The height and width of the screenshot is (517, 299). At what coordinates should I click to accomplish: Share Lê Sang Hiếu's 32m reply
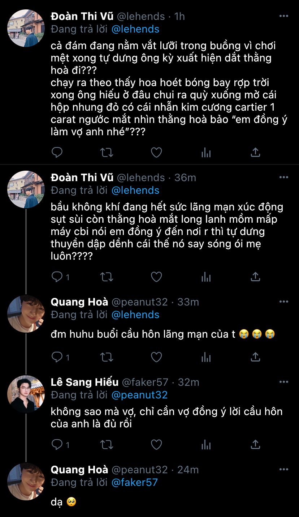point(255,444)
